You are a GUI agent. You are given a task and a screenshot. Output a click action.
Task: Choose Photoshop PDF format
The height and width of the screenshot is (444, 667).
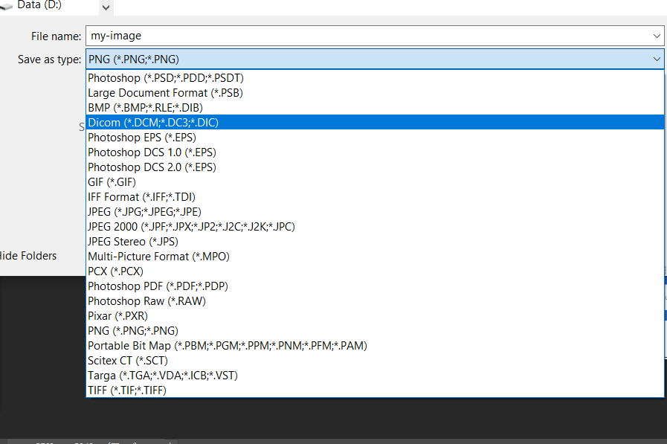coord(158,286)
